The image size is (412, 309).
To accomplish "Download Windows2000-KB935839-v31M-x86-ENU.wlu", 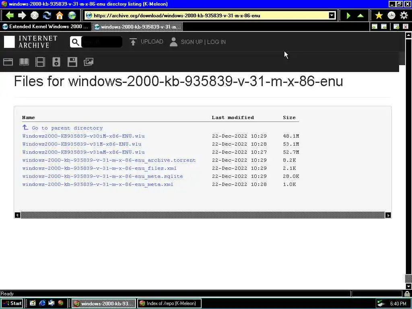I will (82, 144).
